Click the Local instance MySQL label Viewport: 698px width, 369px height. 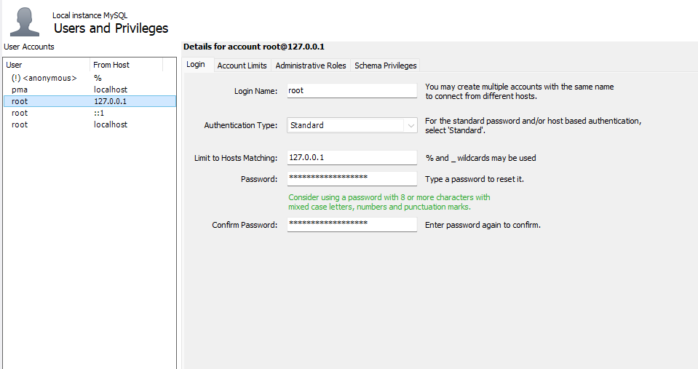(90, 15)
